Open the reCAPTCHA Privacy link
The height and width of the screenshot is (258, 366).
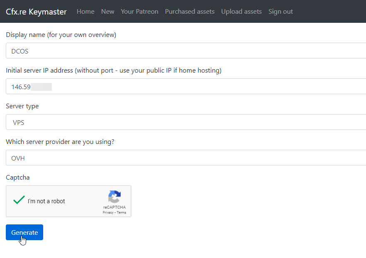(108, 212)
